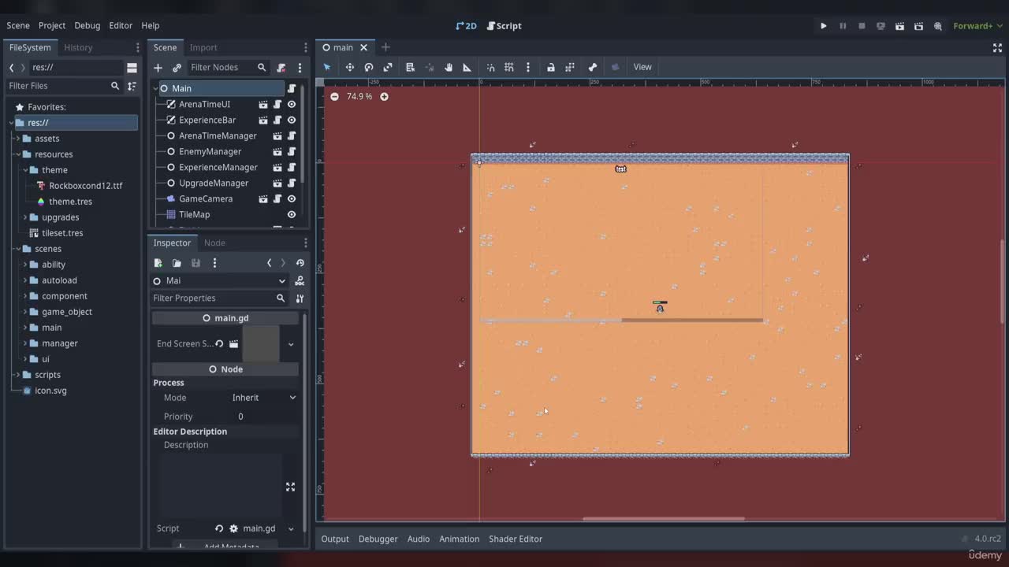Hide the ExperienceBar node
Viewport: 1009px width, 567px height.
(x=292, y=120)
